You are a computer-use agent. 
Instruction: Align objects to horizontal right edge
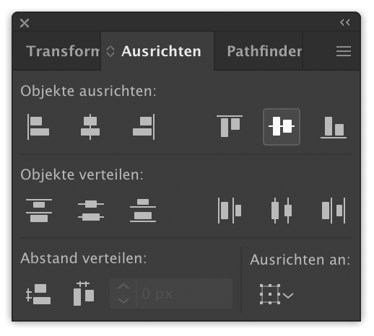(144, 127)
